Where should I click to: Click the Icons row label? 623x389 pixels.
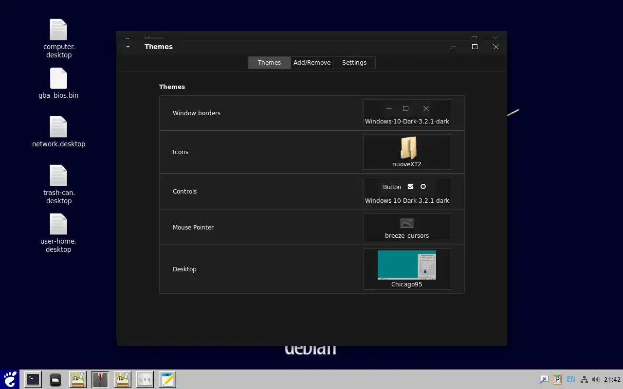[x=181, y=152]
